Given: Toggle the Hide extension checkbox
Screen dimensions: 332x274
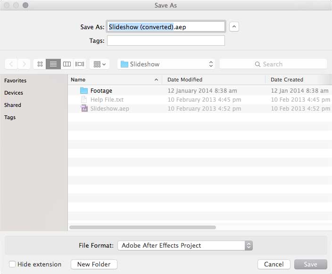Looking at the screenshot, I should [x=12, y=264].
